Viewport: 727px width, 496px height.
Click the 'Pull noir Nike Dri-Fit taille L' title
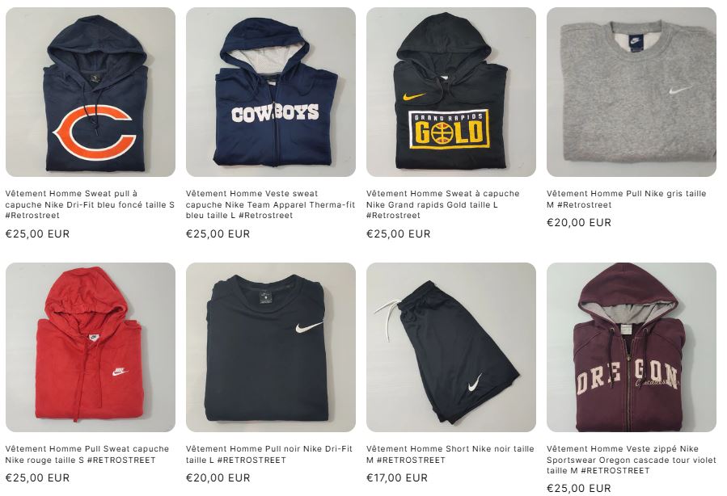coord(268,454)
